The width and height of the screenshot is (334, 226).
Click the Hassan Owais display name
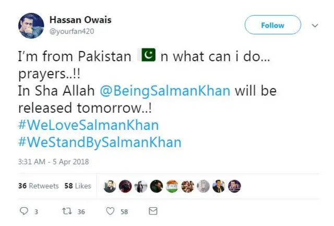coord(80,20)
